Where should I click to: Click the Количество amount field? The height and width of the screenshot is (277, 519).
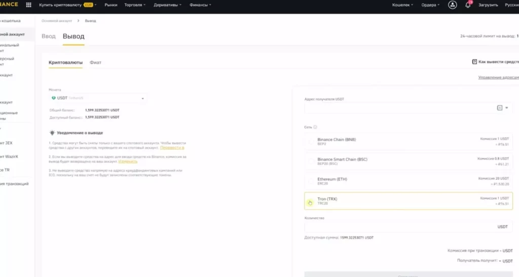[x=409, y=227]
